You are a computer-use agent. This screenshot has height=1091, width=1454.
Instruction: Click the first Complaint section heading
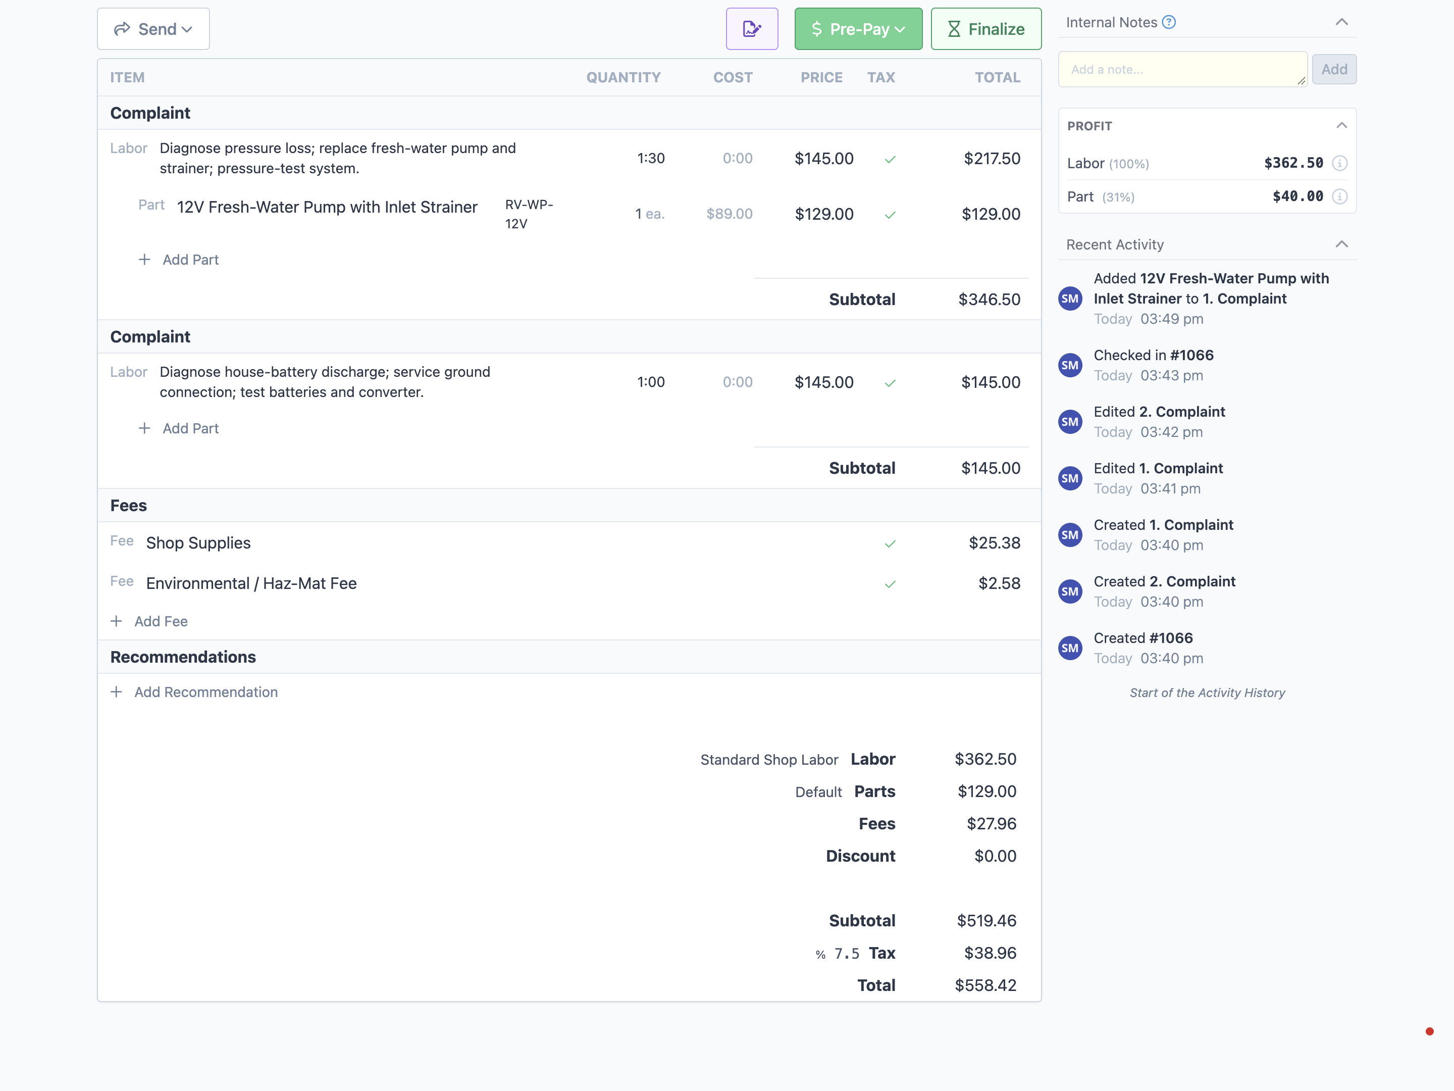pyautogui.click(x=150, y=113)
